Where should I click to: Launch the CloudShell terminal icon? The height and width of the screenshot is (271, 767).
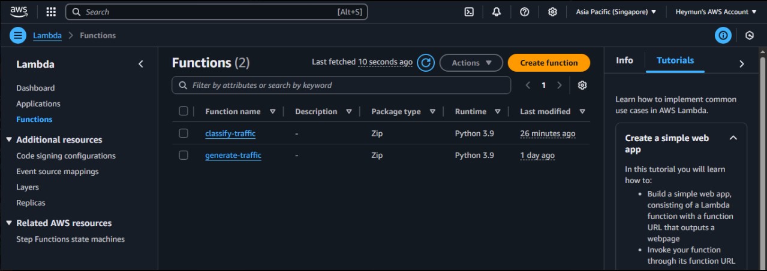tap(469, 12)
